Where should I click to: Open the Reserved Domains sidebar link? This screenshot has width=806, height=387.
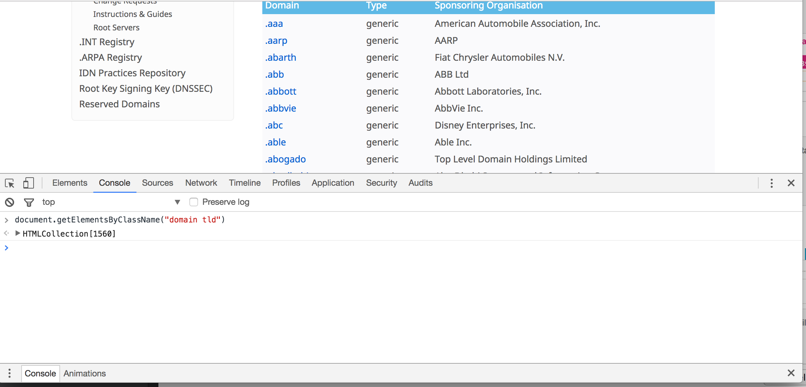pos(119,104)
